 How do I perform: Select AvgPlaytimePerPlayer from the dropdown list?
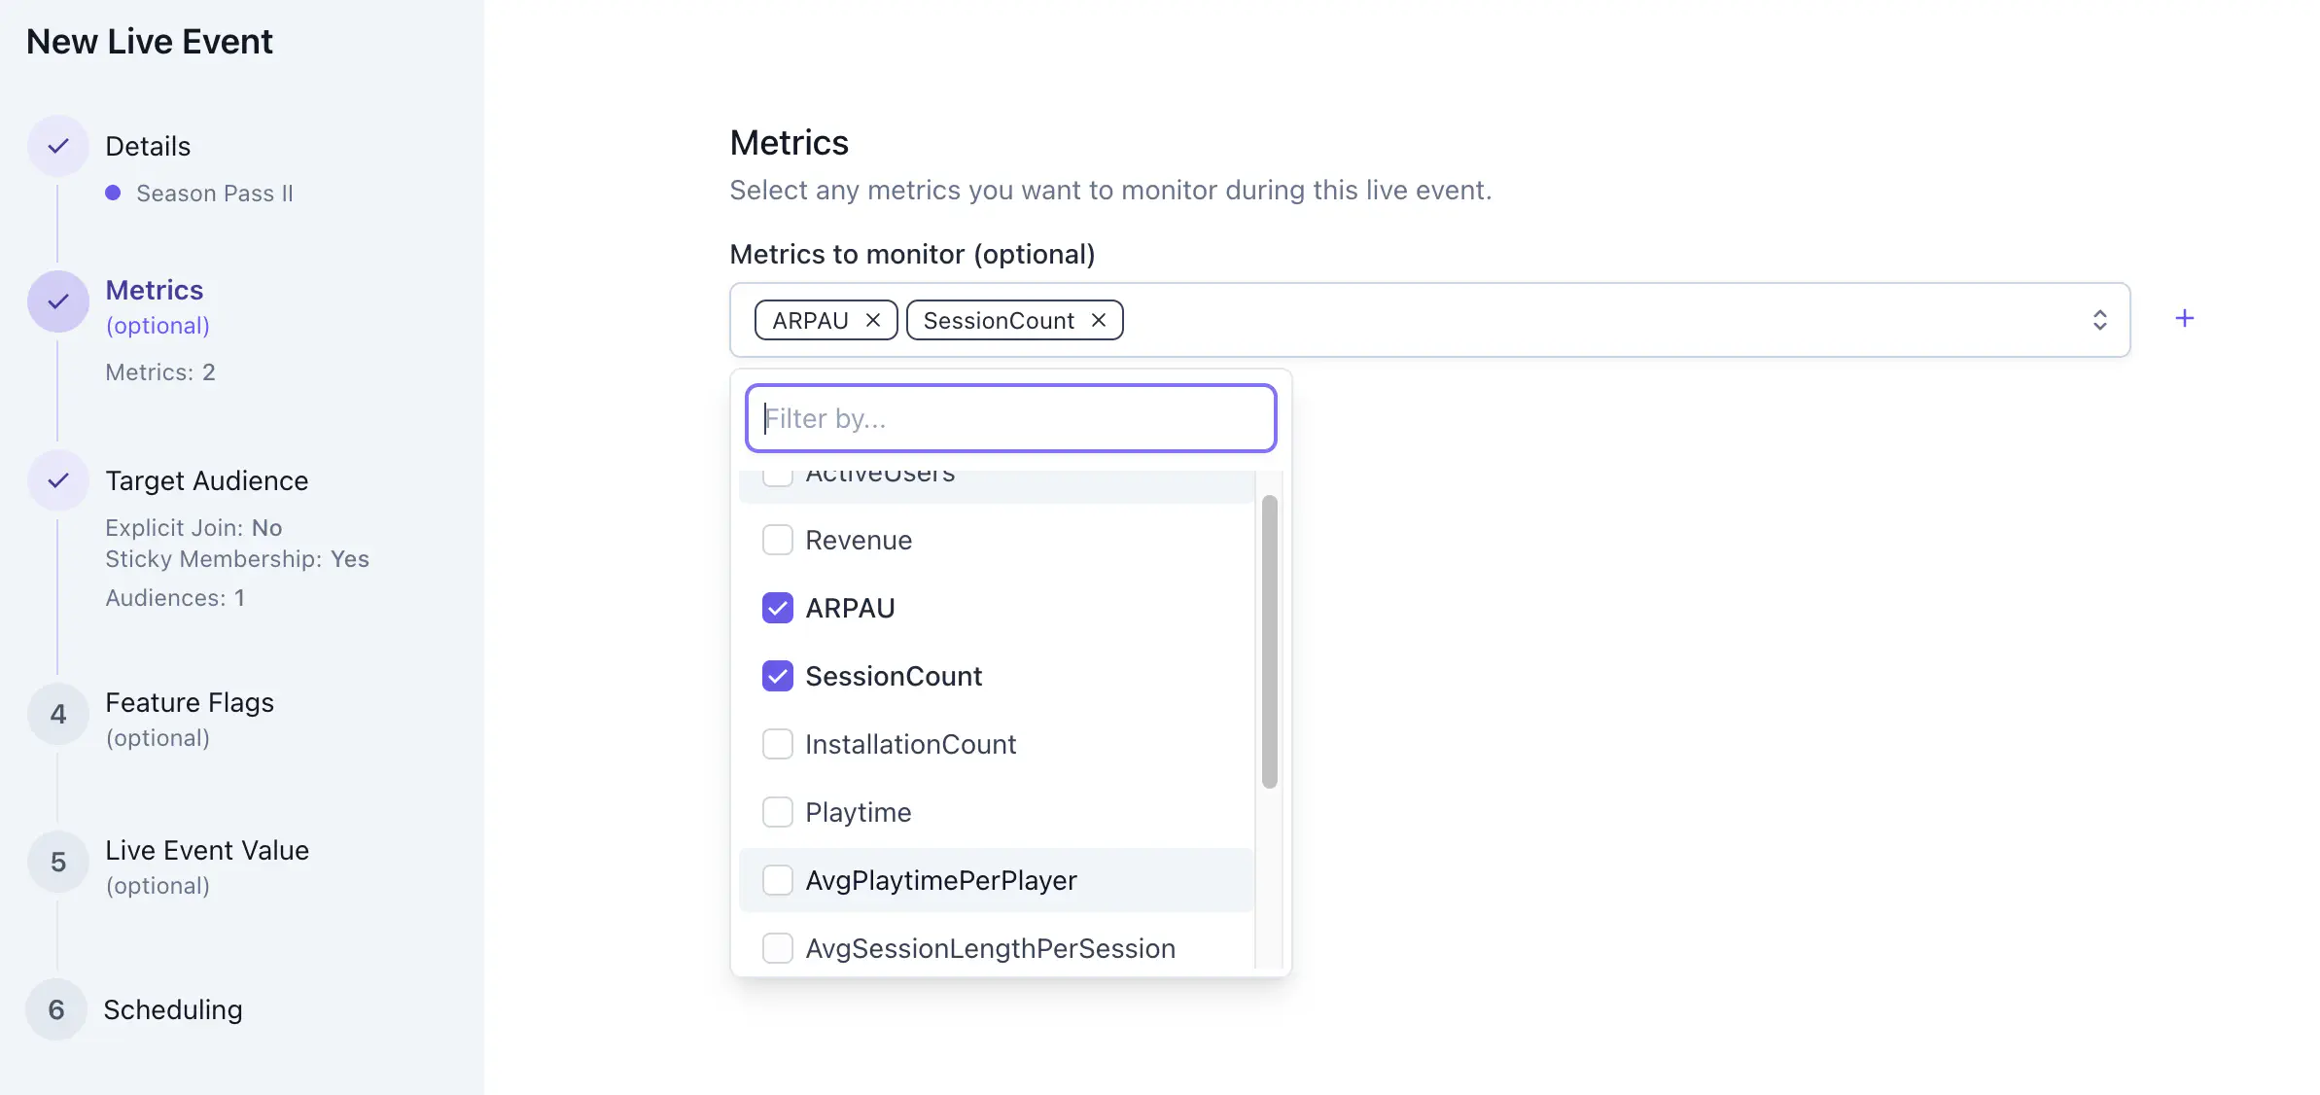[941, 880]
